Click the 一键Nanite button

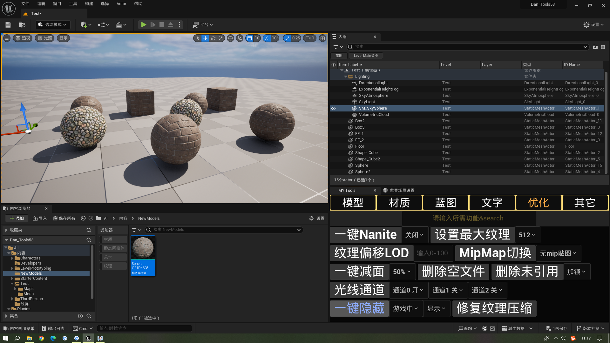coord(365,235)
